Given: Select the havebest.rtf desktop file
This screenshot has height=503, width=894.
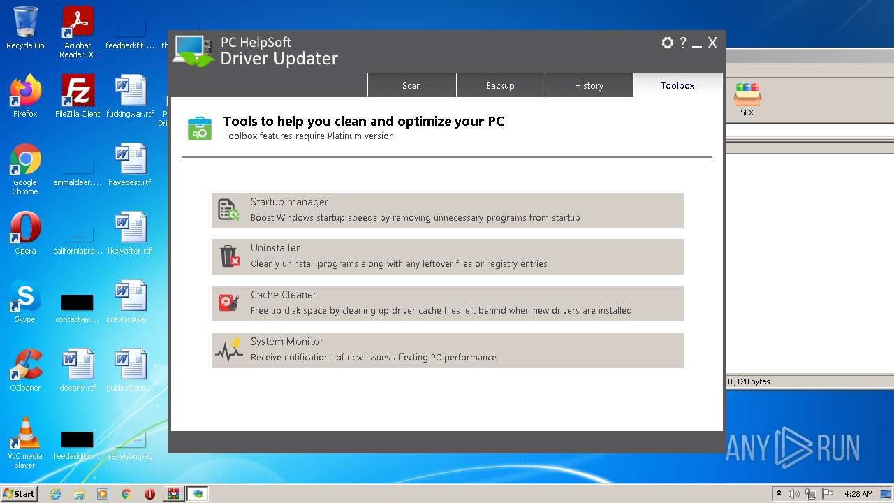Looking at the screenshot, I should coord(130,165).
